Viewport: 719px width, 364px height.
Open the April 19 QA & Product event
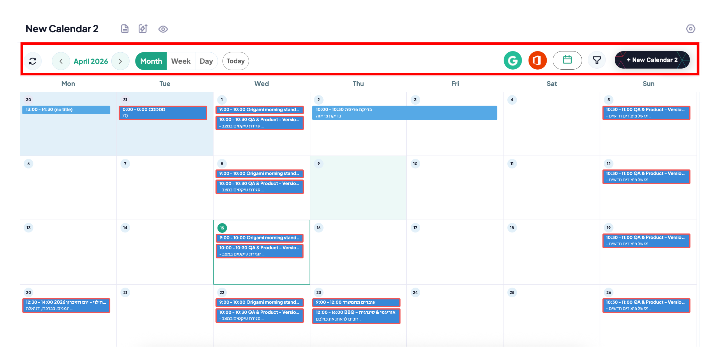pyautogui.click(x=646, y=241)
